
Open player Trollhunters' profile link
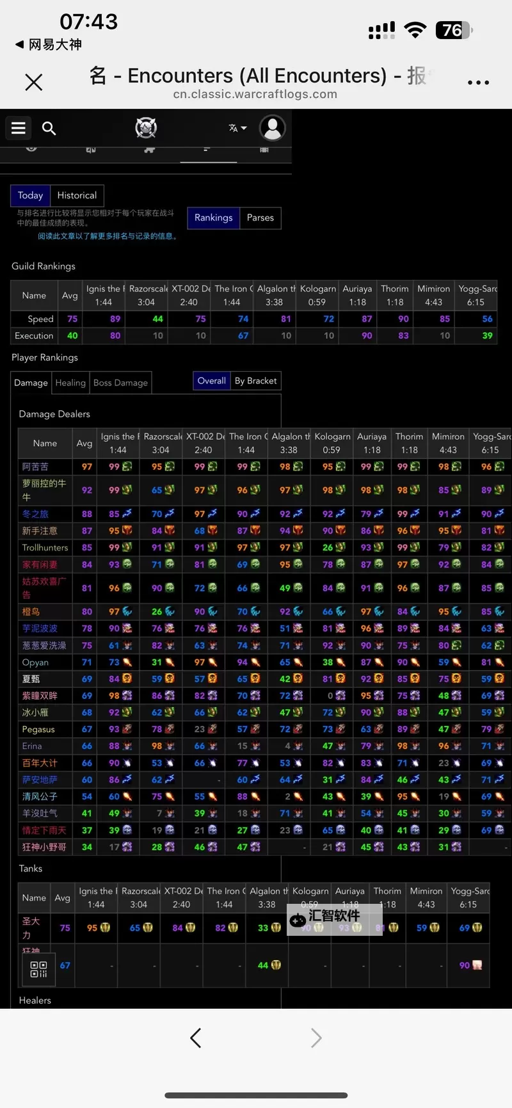(x=45, y=547)
